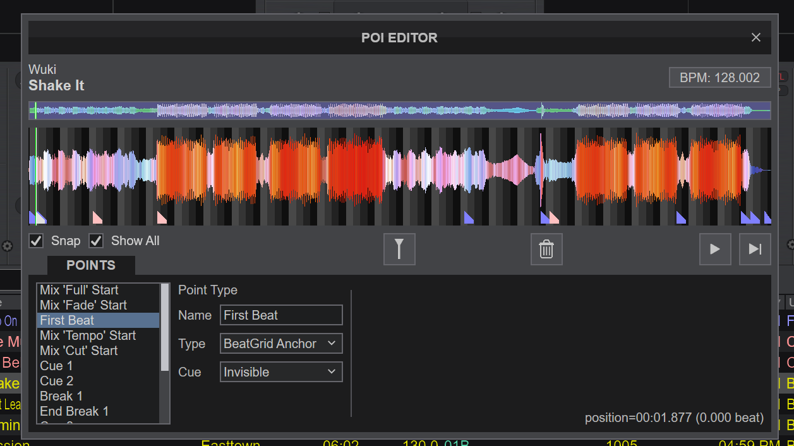The width and height of the screenshot is (794, 446).
Task: Select Cue 1 in the points list
Action: (x=98, y=366)
